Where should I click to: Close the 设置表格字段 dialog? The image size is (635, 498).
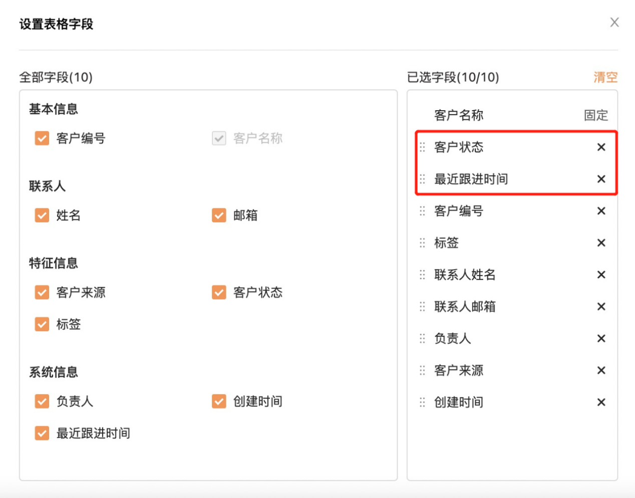point(614,22)
